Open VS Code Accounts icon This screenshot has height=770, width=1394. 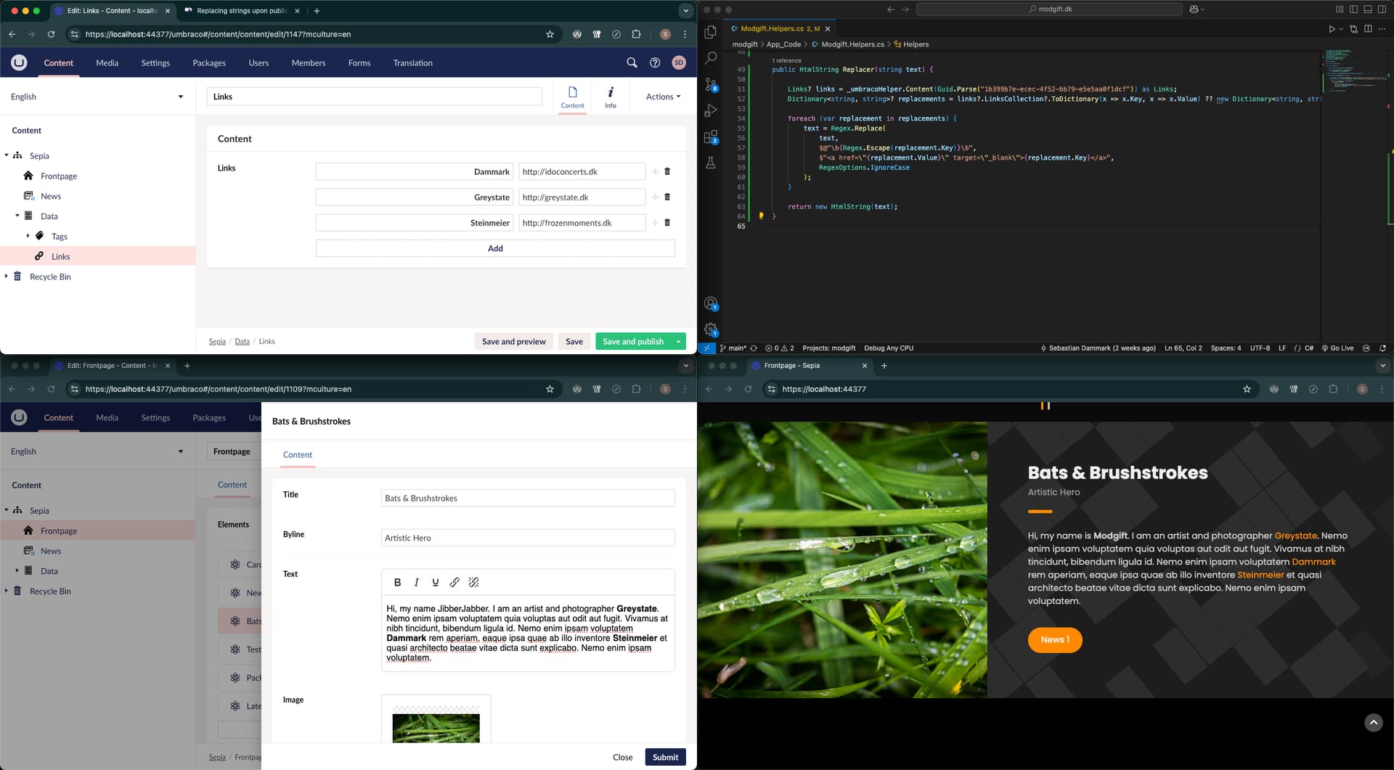(711, 303)
